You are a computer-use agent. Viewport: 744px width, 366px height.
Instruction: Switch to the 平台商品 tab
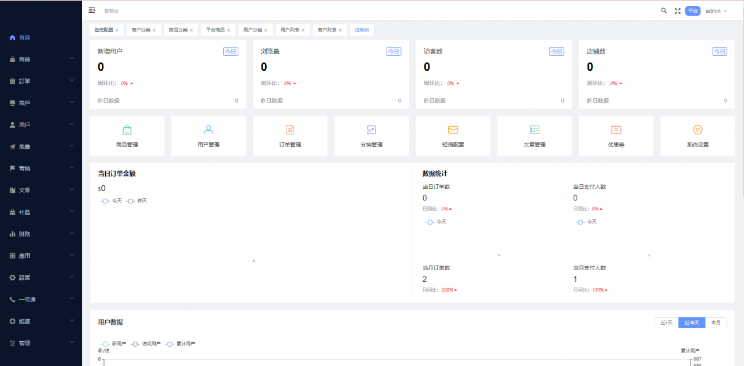coord(218,30)
